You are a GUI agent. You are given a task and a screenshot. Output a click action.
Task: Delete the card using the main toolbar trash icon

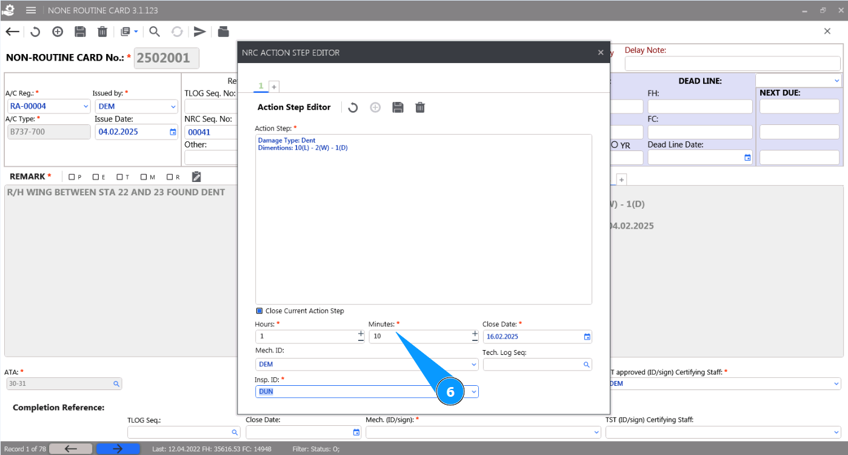pos(102,32)
